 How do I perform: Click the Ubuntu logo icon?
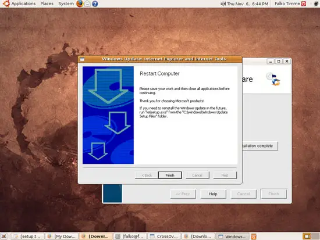coord(6,3)
